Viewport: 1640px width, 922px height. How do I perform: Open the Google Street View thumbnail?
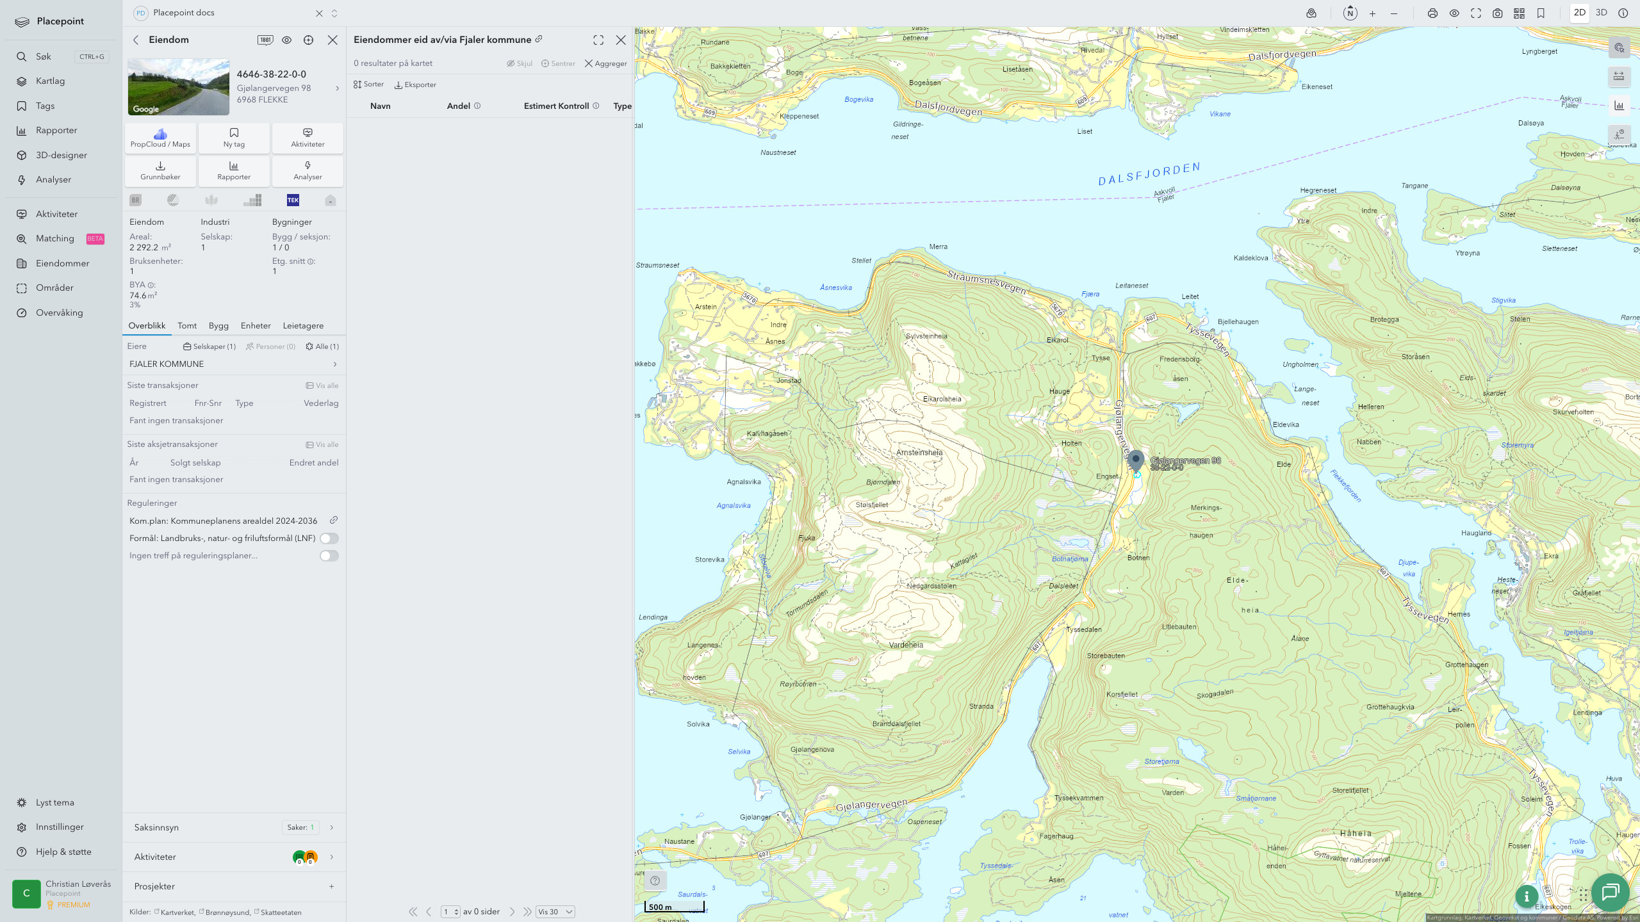tap(179, 87)
